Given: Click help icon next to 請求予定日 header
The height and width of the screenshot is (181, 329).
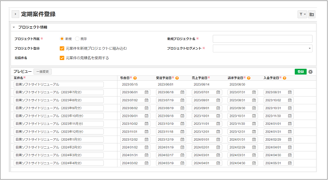Looking at the screenshot, I should pyautogui.click(x=249, y=78).
